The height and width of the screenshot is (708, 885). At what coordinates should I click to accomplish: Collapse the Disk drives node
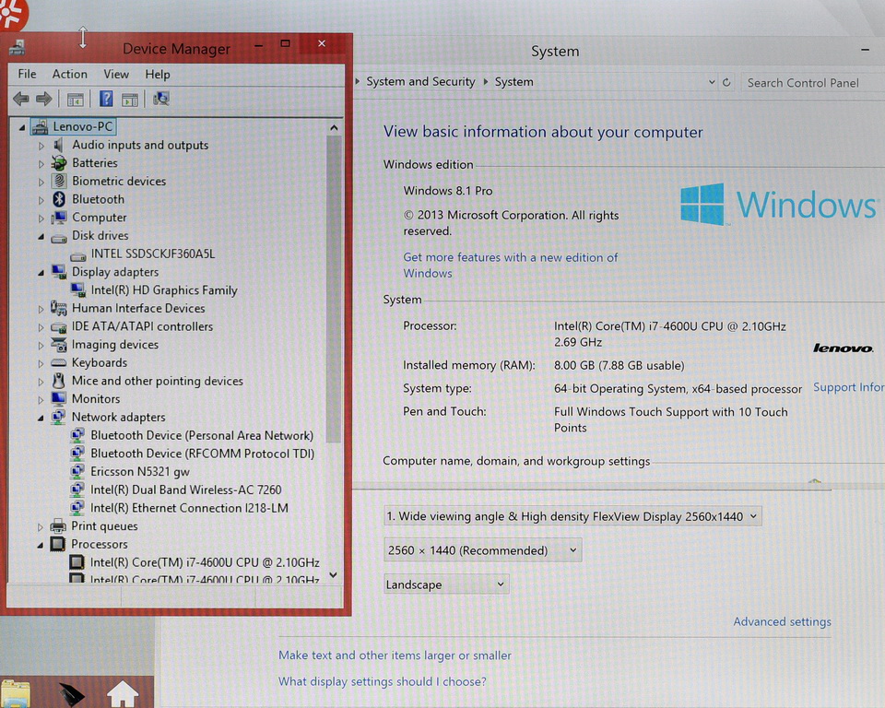pyautogui.click(x=41, y=237)
